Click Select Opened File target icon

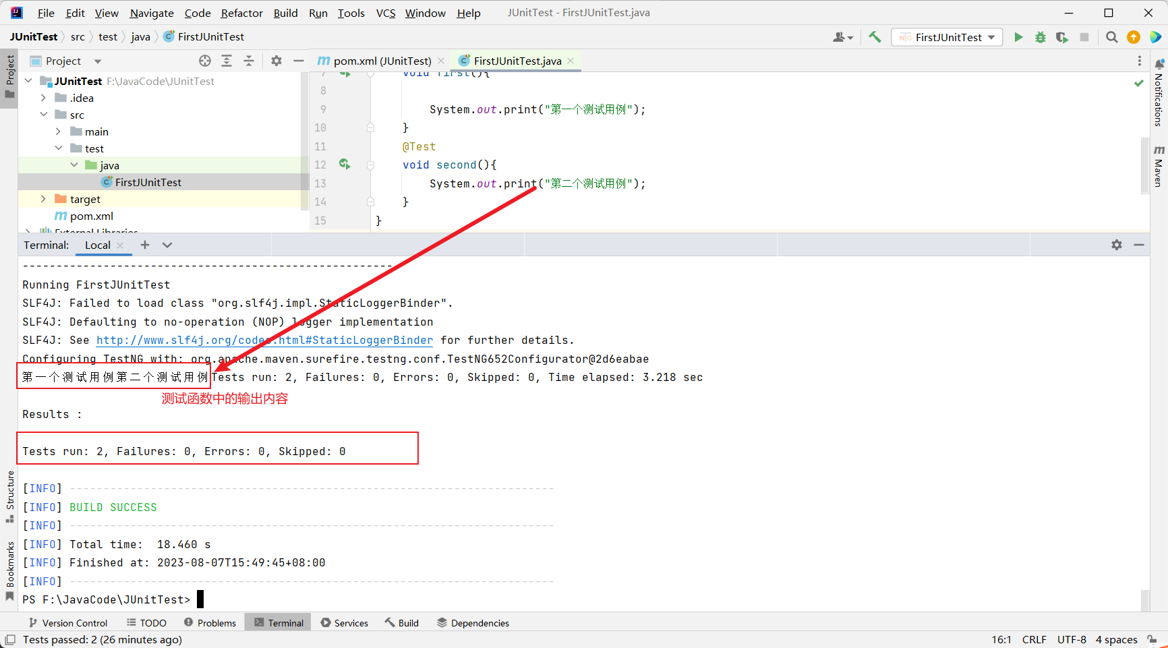tap(205, 61)
